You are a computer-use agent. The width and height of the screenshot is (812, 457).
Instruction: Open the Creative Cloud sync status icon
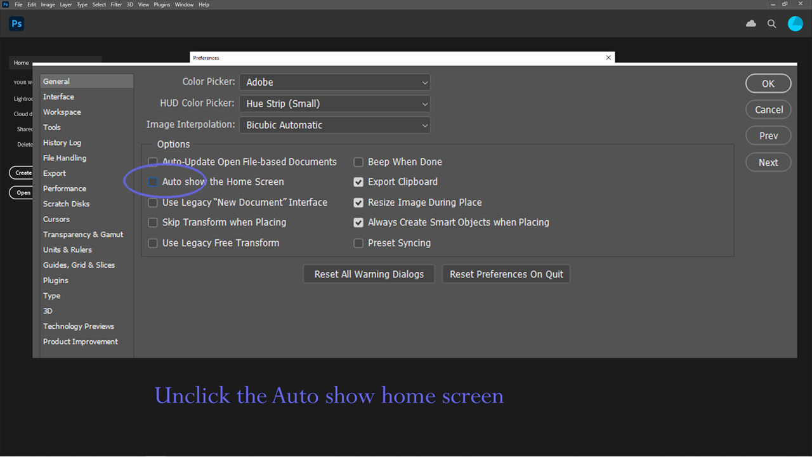[751, 23]
